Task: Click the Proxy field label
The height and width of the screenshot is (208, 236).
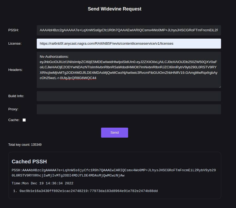Action: point(13,109)
